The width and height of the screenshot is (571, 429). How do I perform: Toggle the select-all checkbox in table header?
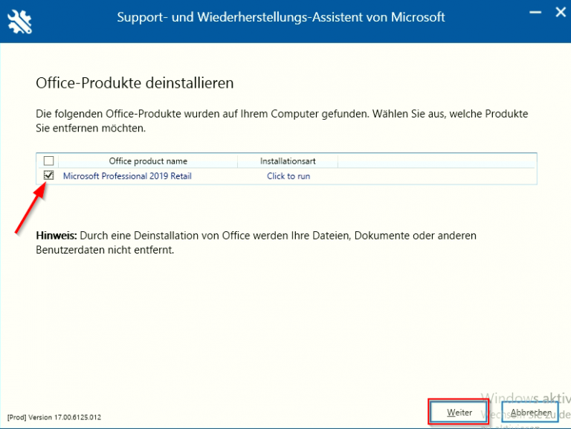48,161
